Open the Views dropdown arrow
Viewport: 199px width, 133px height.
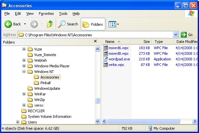point(118,24)
